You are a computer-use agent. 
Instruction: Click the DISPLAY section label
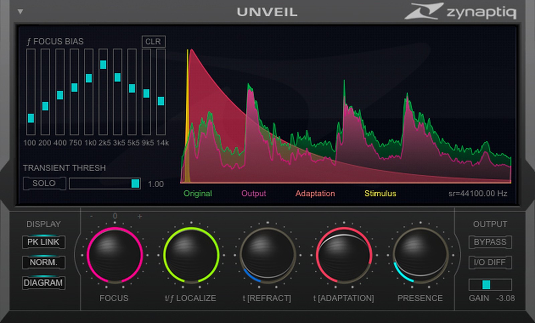coord(43,224)
